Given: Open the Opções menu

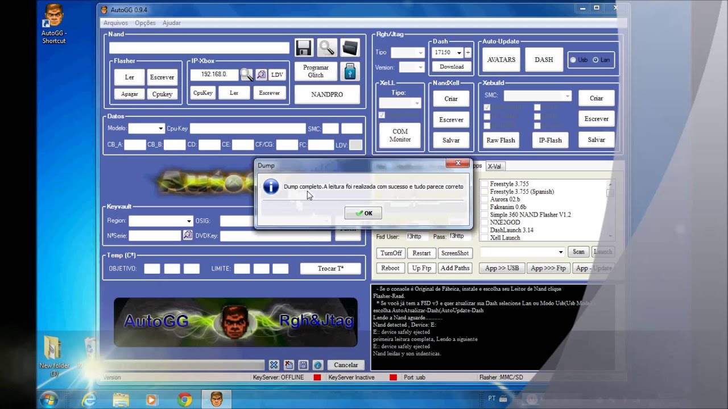Looking at the screenshot, I should click(x=145, y=23).
